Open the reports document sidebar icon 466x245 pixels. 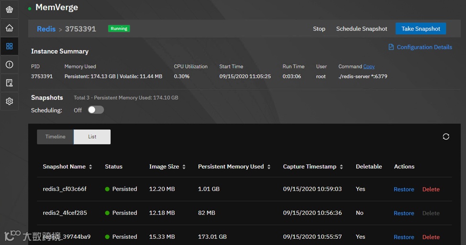pyautogui.click(x=10, y=83)
